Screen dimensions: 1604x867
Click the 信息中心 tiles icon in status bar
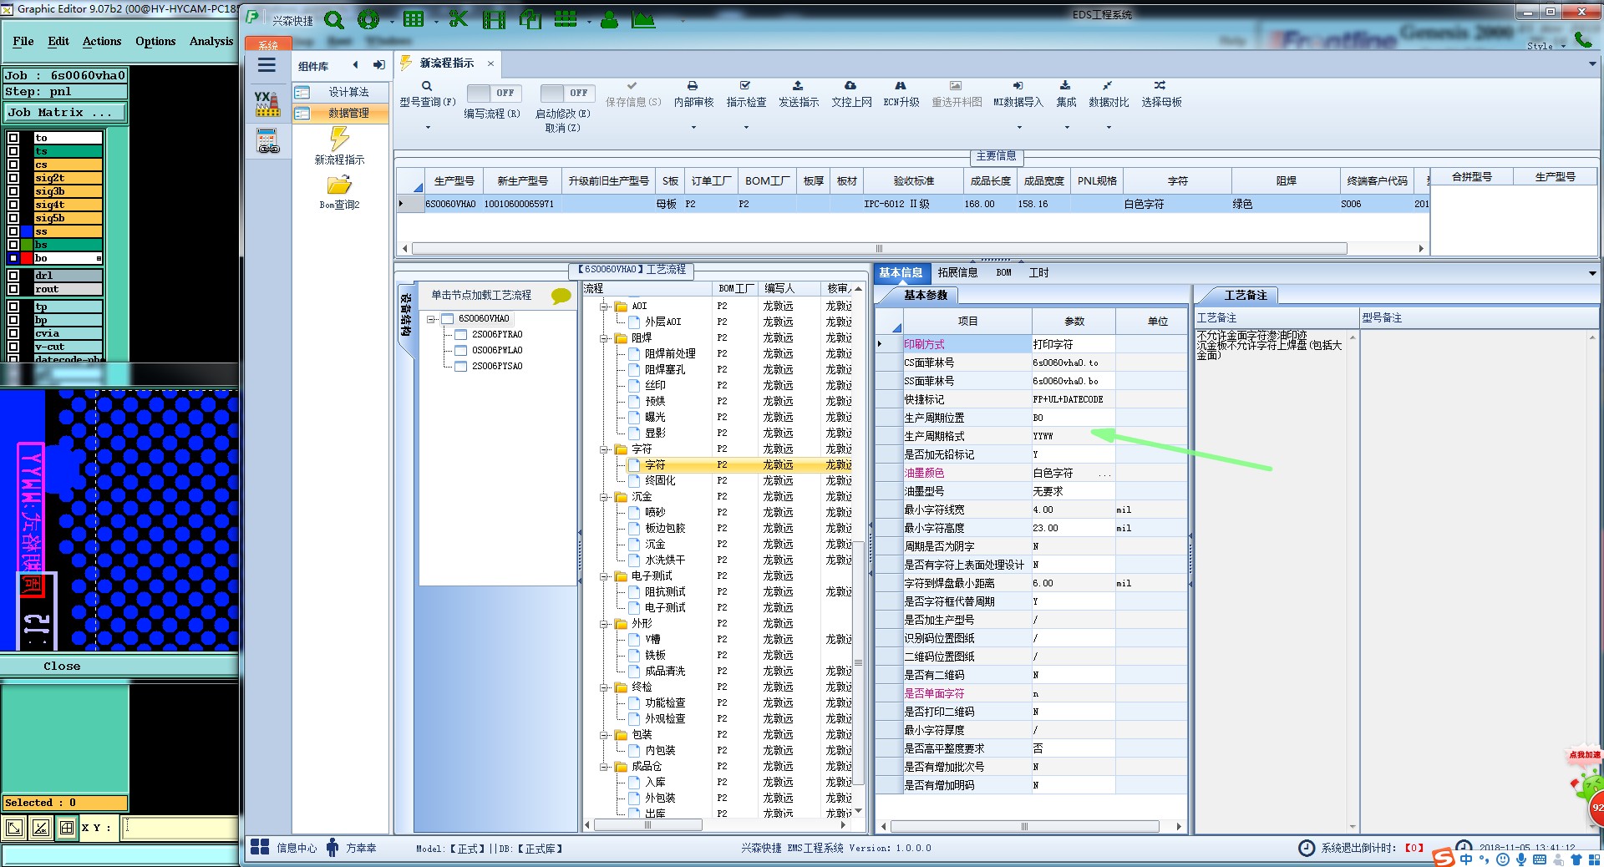260,847
